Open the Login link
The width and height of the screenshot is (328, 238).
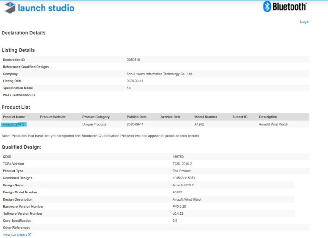(305, 21)
